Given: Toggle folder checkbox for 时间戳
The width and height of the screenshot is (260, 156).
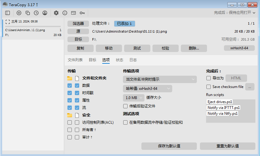Looking at the screenshot, I should coord(70,93).
